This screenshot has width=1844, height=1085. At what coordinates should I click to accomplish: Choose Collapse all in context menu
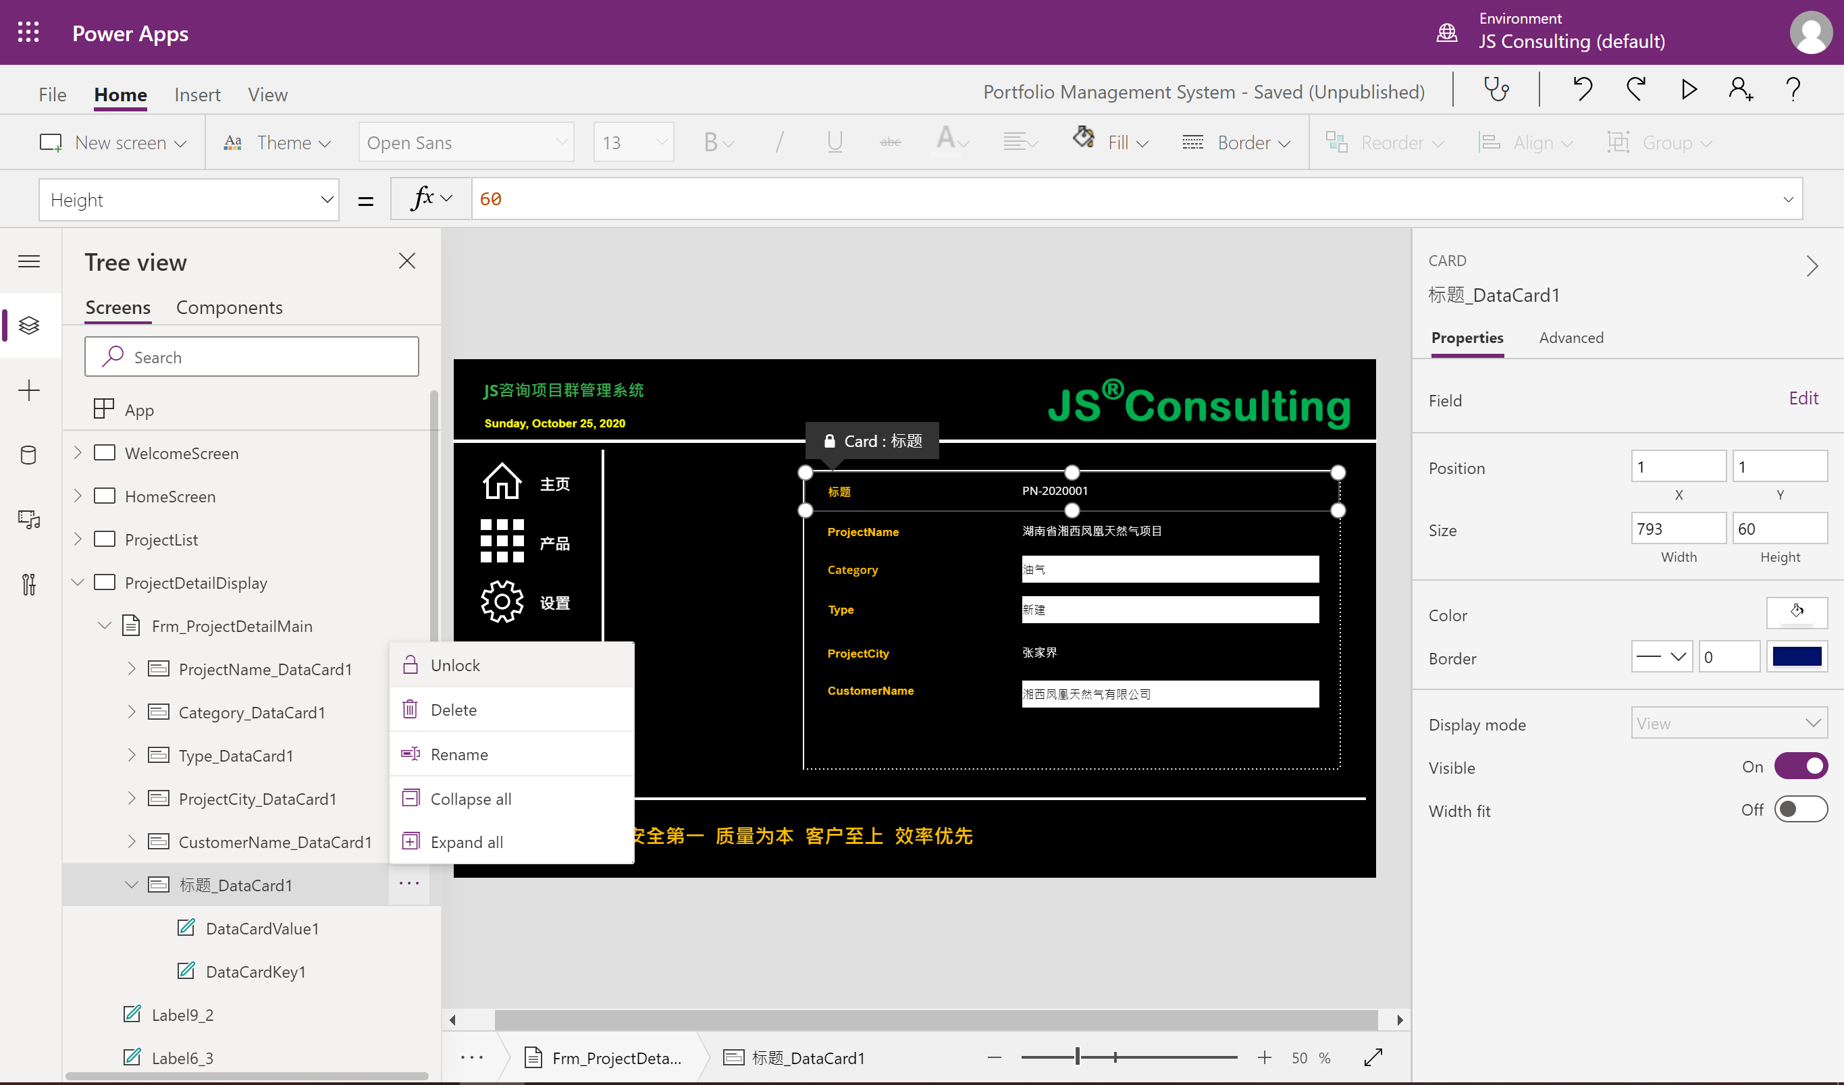[512, 798]
